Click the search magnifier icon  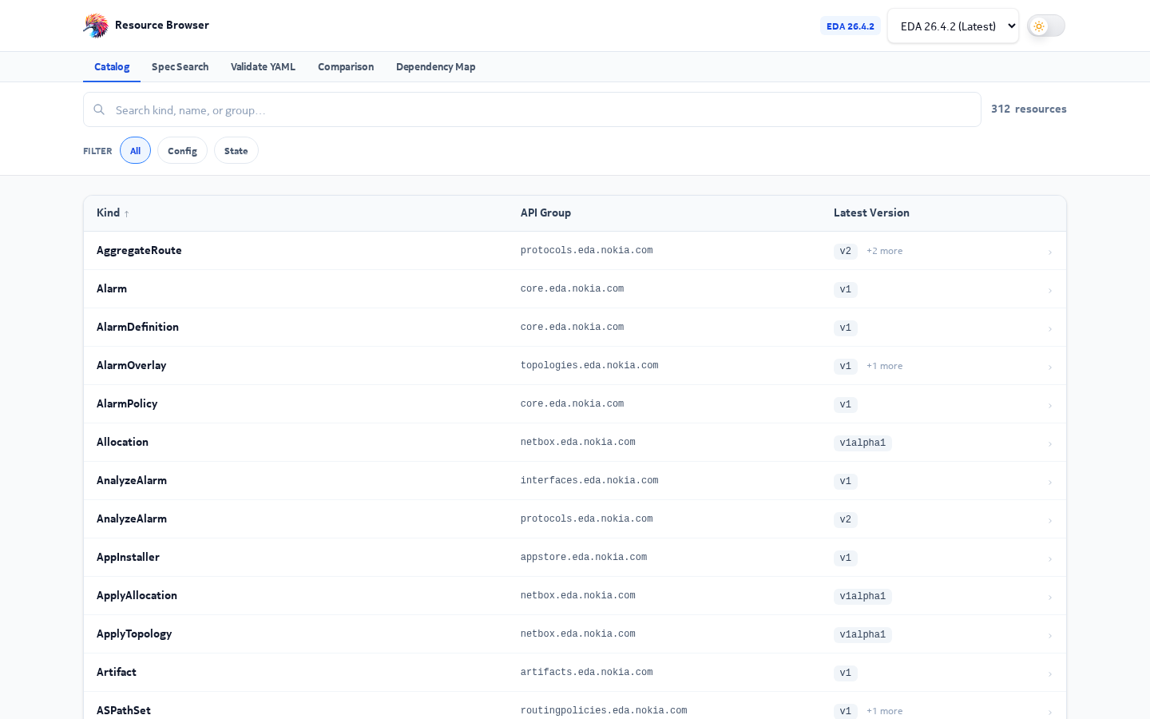pos(99,109)
